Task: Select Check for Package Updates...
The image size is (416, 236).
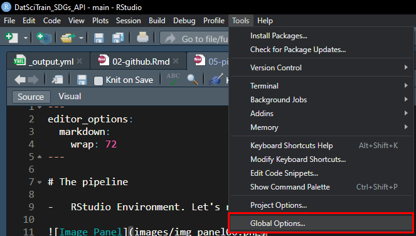Action: [321, 50]
